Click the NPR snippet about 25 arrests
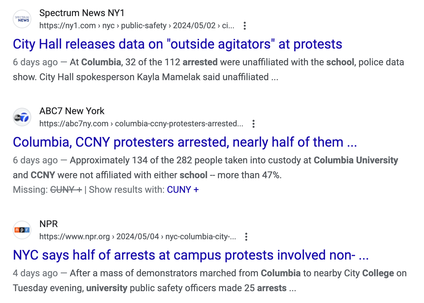This screenshot has width=424, height=303. pos(210,281)
